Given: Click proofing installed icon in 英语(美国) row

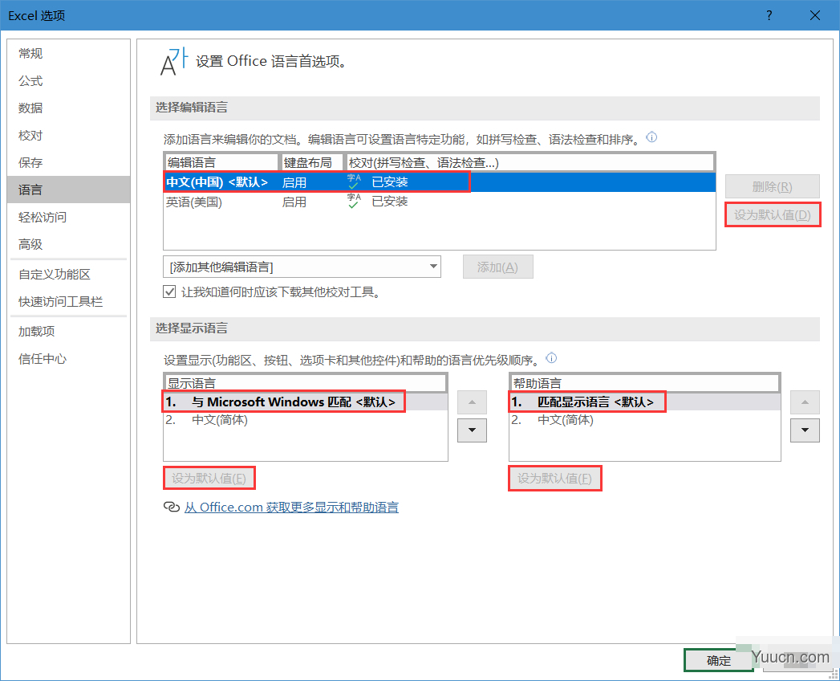Looking at the screenshot, I should click(354, 201).
